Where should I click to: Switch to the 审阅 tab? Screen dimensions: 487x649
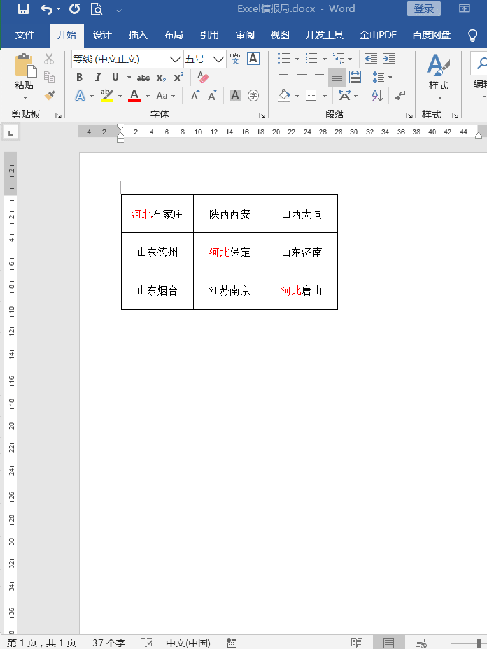coord(245,35)
